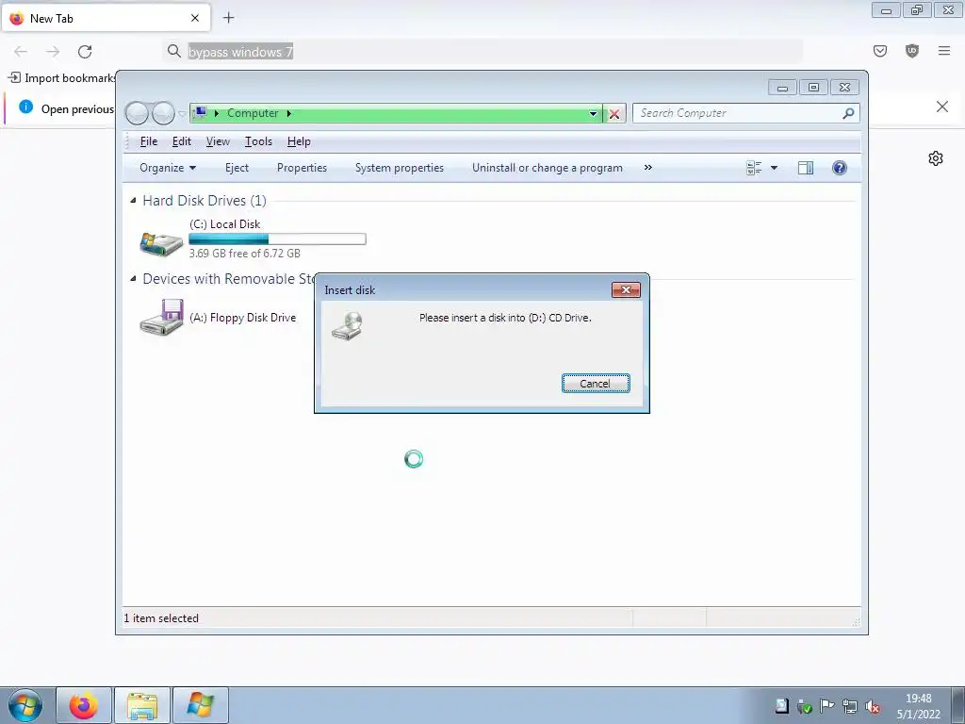This screenshot has height=724, width=965.
Task: Click Firefox icon in the taskbar
Action: pyautogui.click(x=84, y=705)
